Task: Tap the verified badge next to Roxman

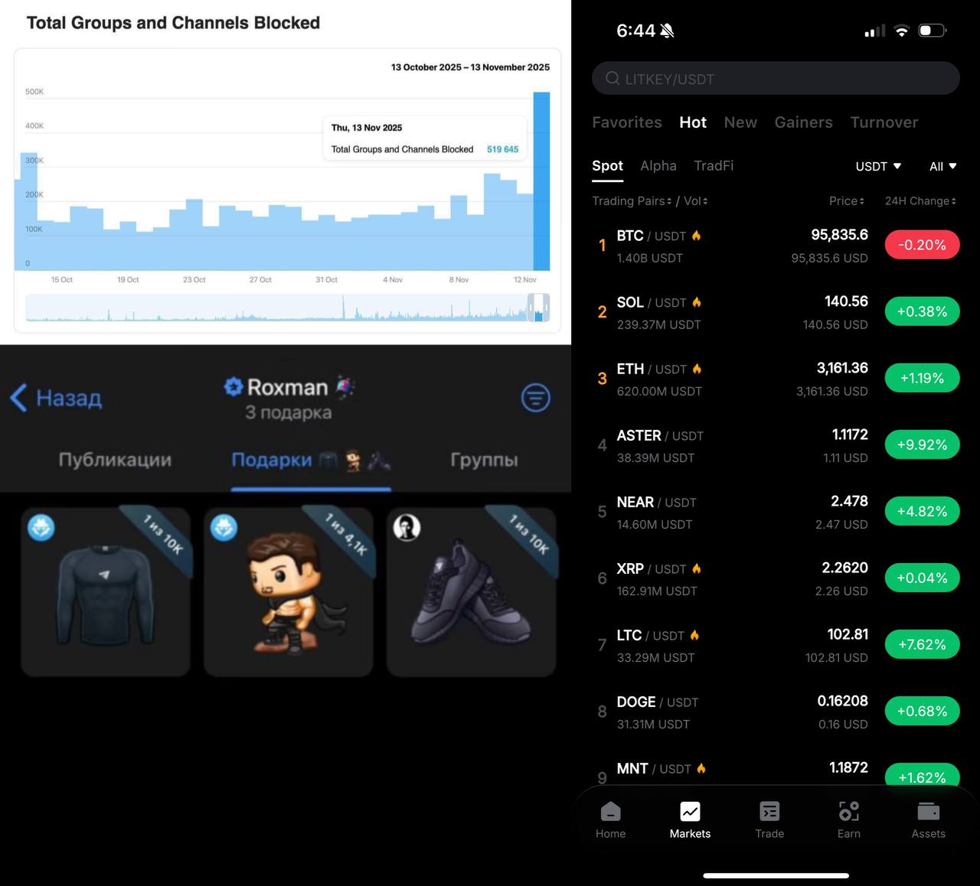Action: coord(233,387)
